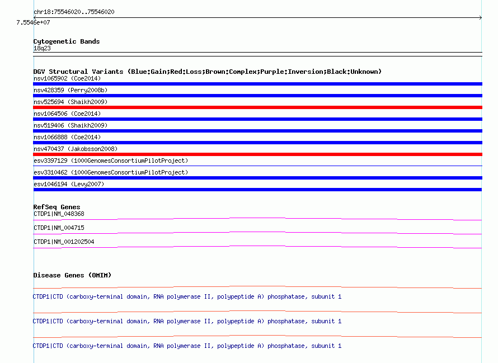Select the Cytogenetic Bands track heading
Viewport: 498px width, 363px height.
[67, 41]
